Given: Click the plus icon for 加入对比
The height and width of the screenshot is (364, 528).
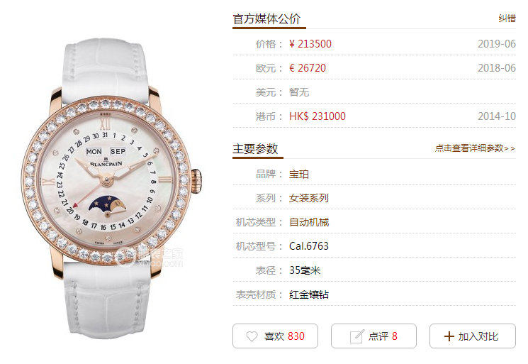Looking at the screenshot, I should 449,336.
